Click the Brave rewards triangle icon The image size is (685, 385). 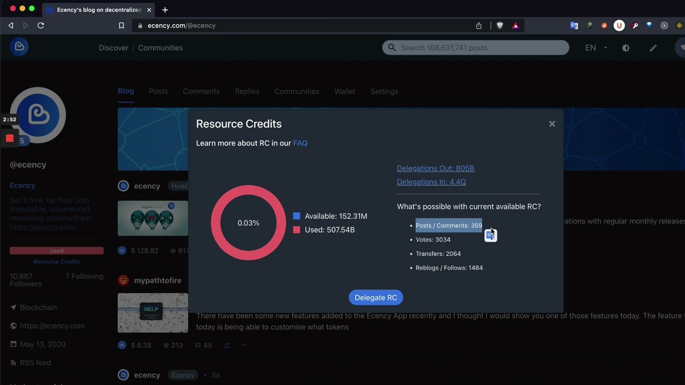pyautogui.click(x=515, y=25)
